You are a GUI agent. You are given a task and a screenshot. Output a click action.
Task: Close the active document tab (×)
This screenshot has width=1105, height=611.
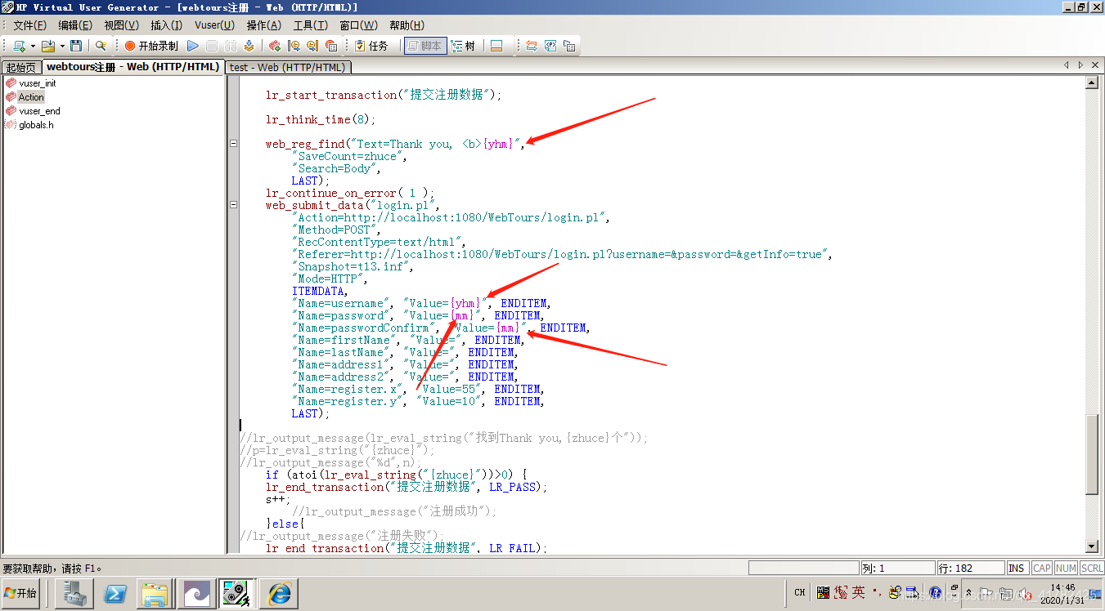1096,65
